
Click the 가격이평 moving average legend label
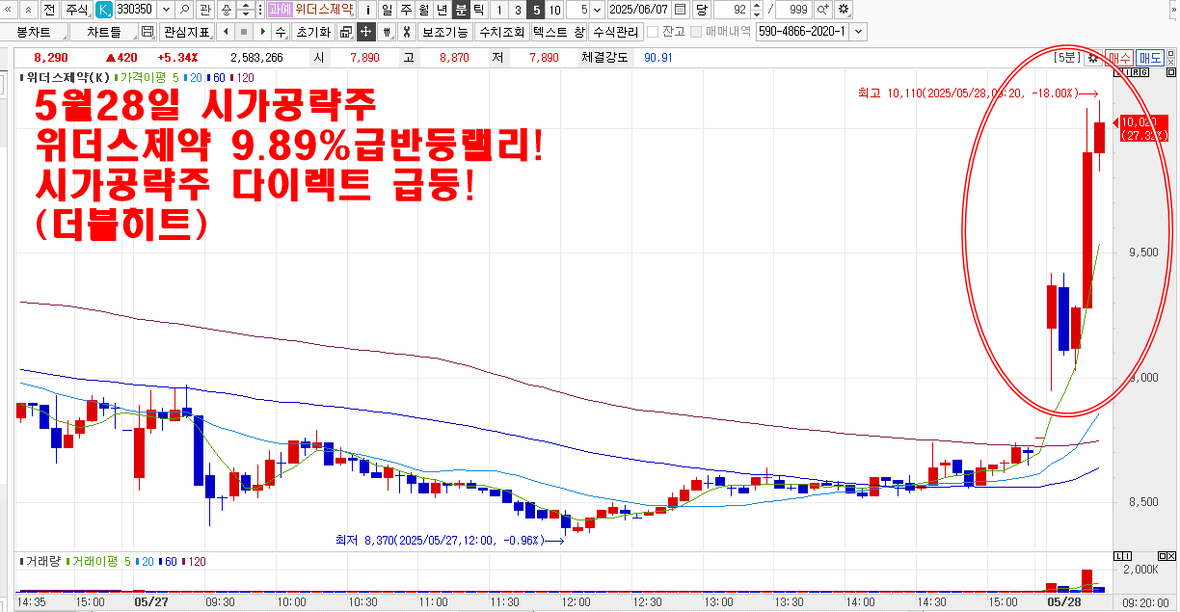coord(142,77)
